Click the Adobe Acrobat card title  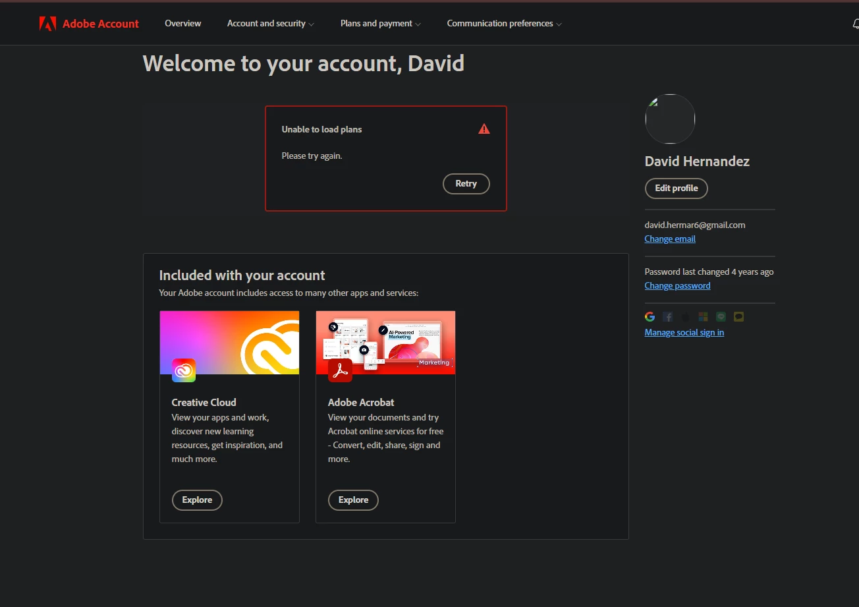click(361, 402)
